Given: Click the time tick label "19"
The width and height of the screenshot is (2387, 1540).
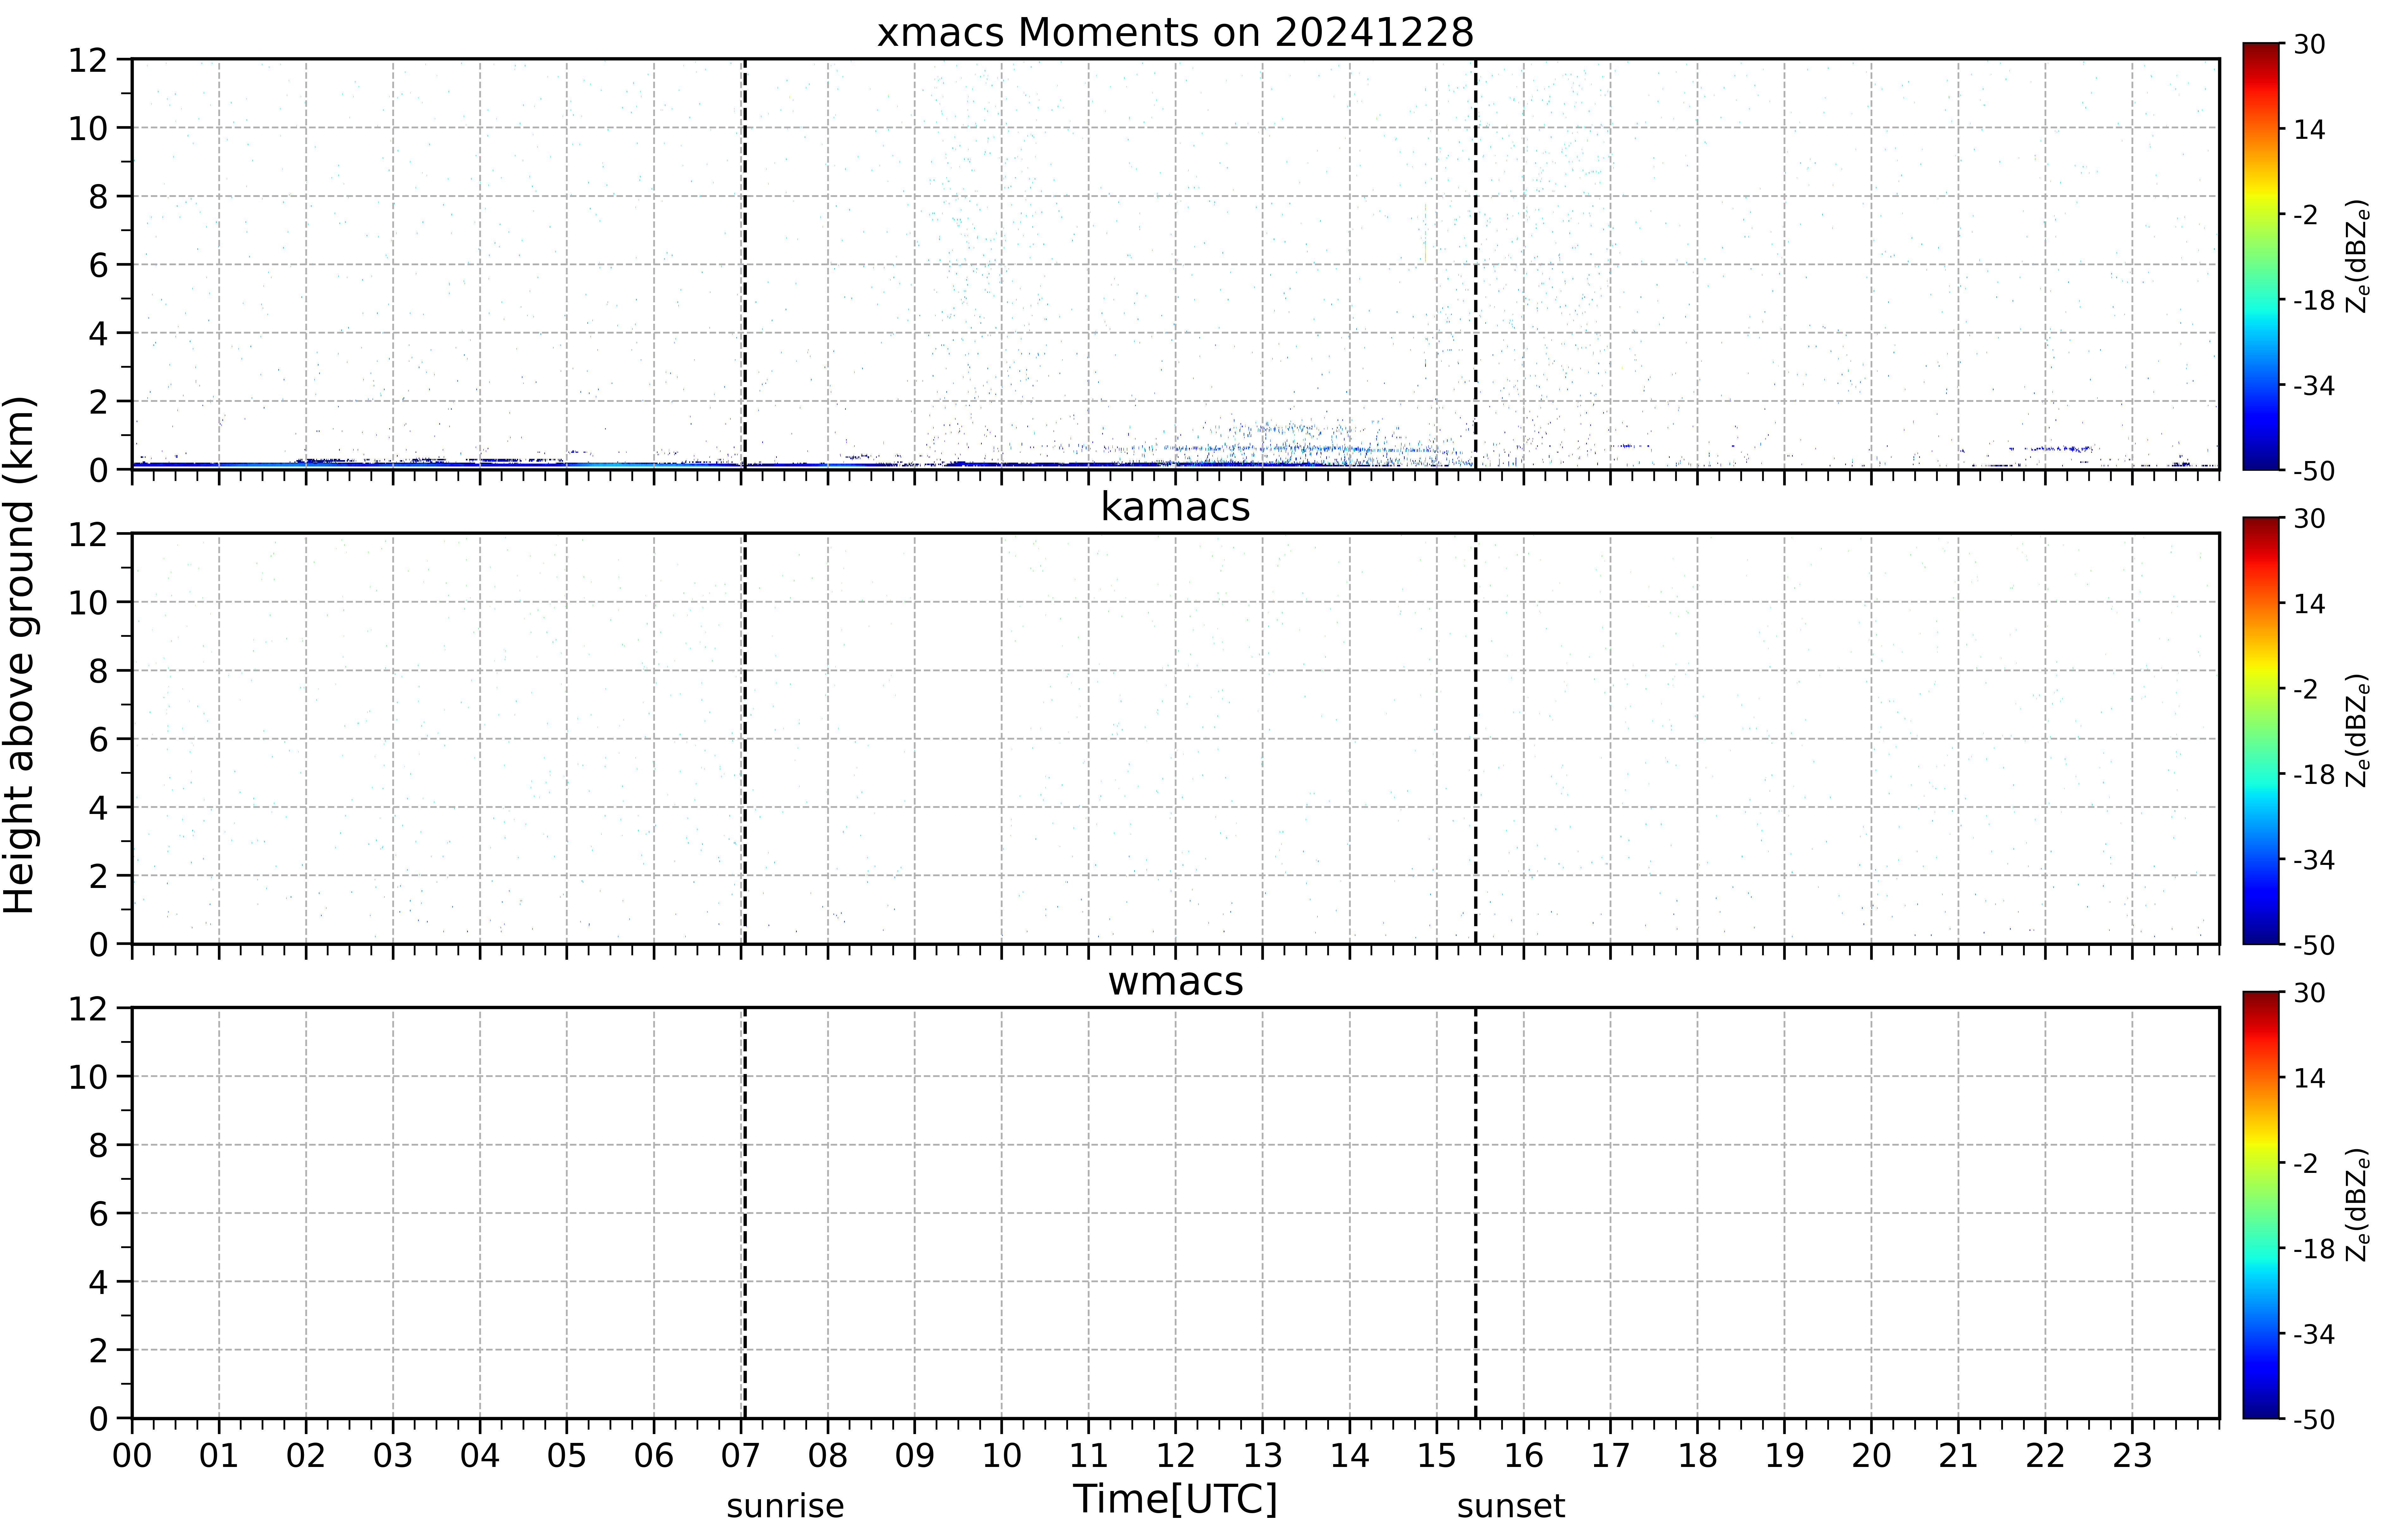Looking at the screenshot, I should (1785, 1456).
